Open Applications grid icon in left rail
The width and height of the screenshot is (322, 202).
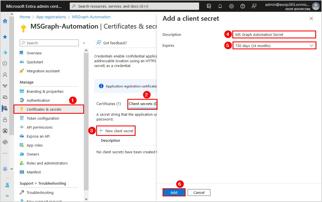(x=5, y=108)
